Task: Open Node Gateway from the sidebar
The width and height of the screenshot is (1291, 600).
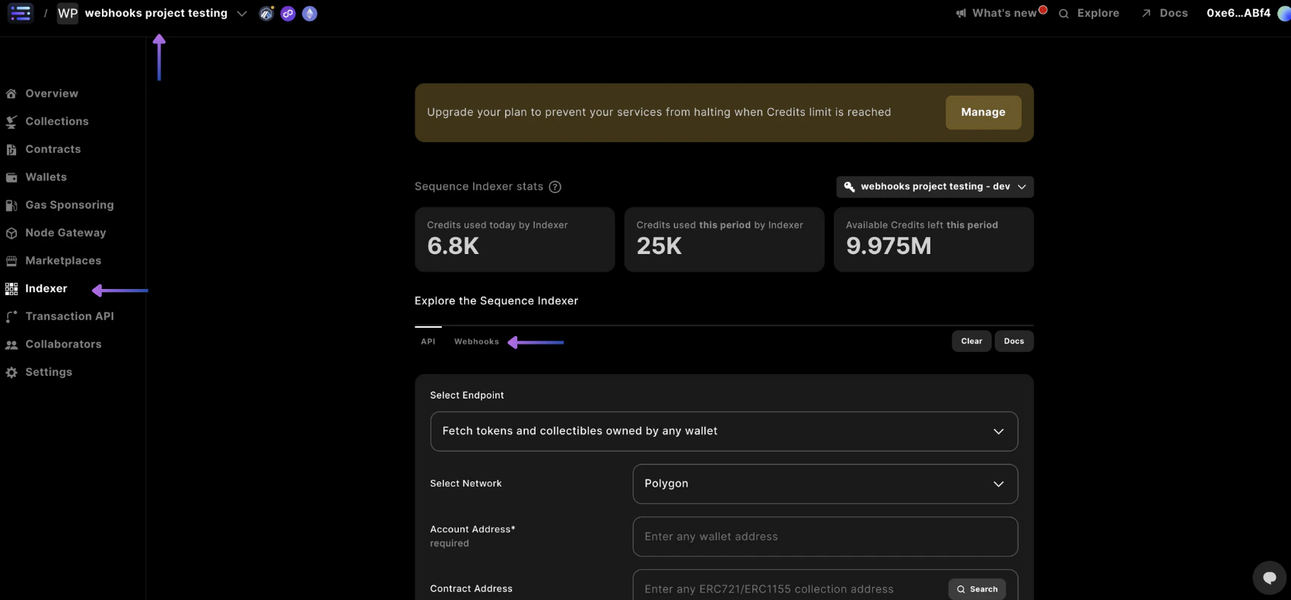Action: [65, 233]
